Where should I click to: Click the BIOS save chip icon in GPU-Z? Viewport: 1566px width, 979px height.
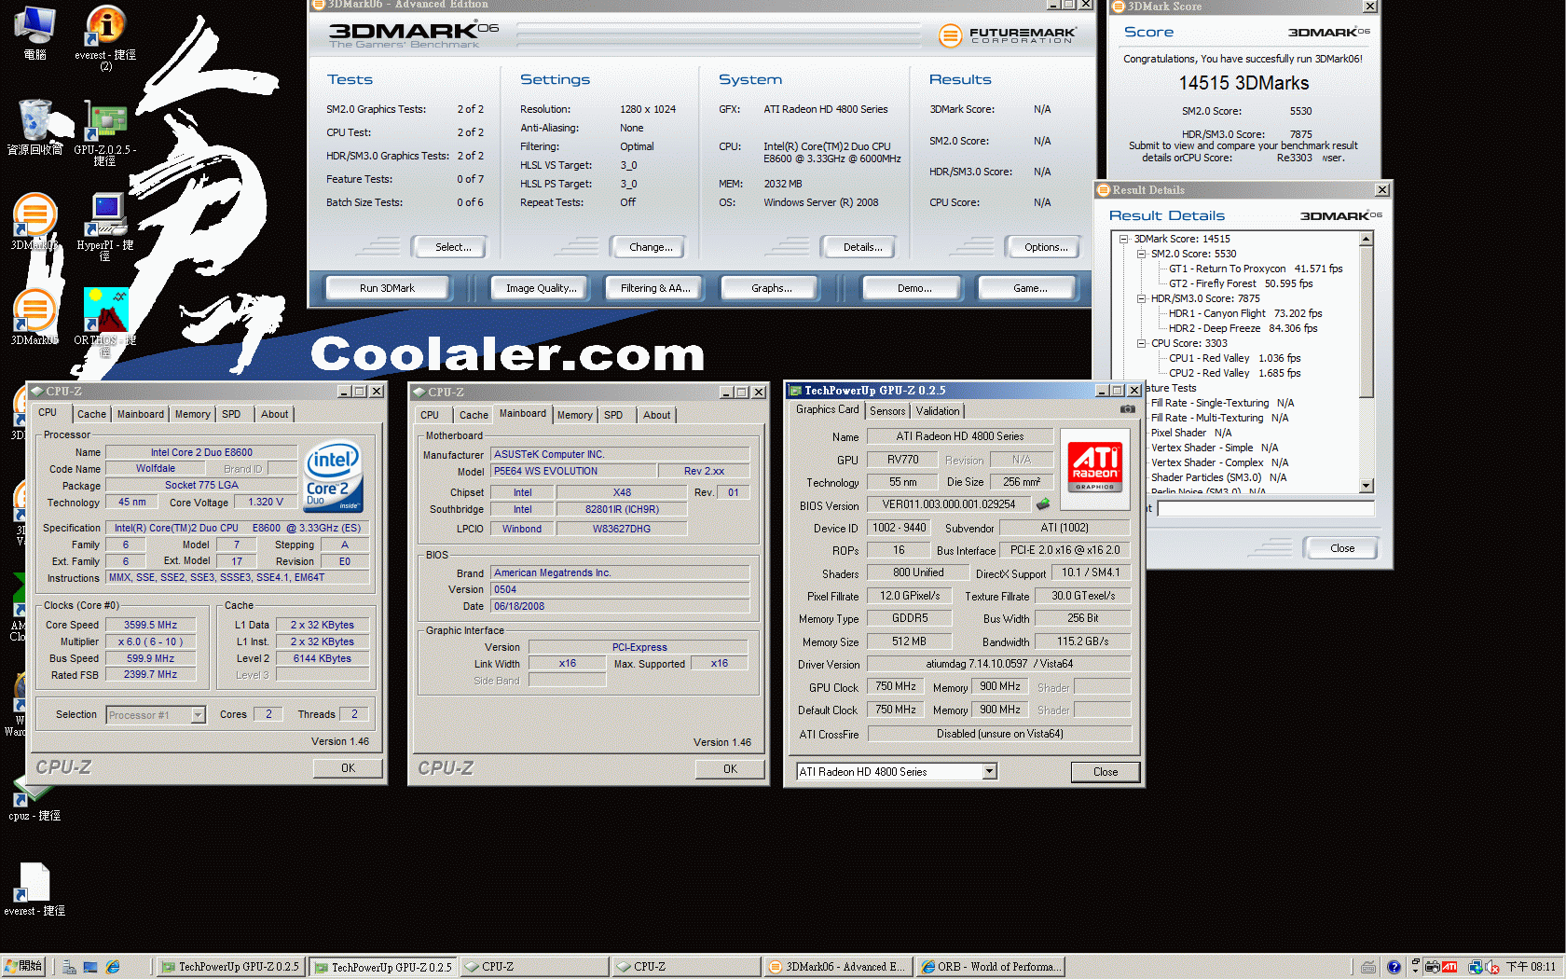1043,504
